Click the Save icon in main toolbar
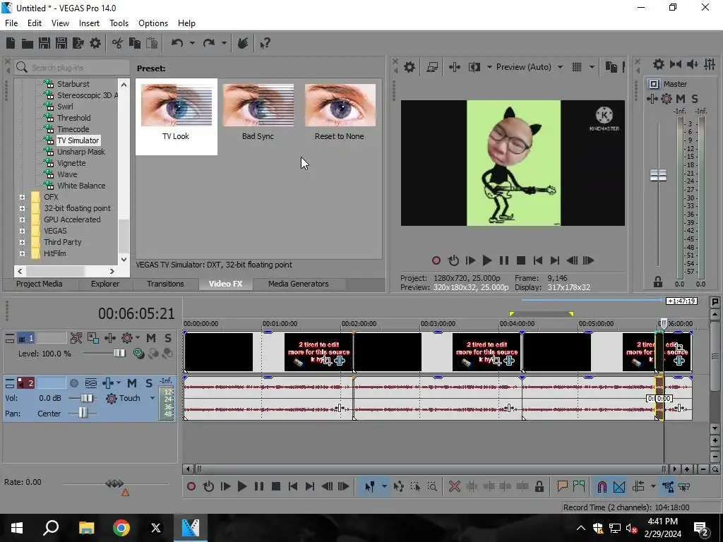723x542 pixels. point(44,43)
